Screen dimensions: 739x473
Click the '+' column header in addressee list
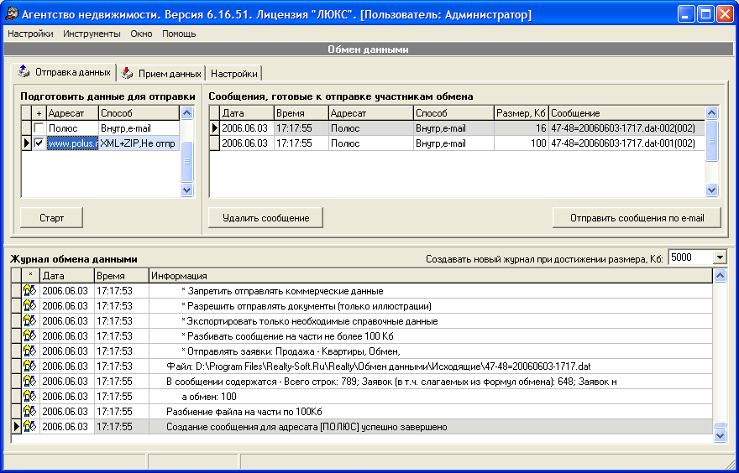click(39, 113)
